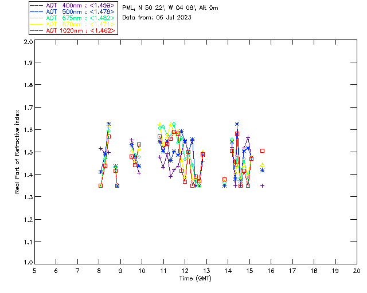Click the 8 x-axis tick label
This screenshot has width=367, height=293.
tap(99, 271)
